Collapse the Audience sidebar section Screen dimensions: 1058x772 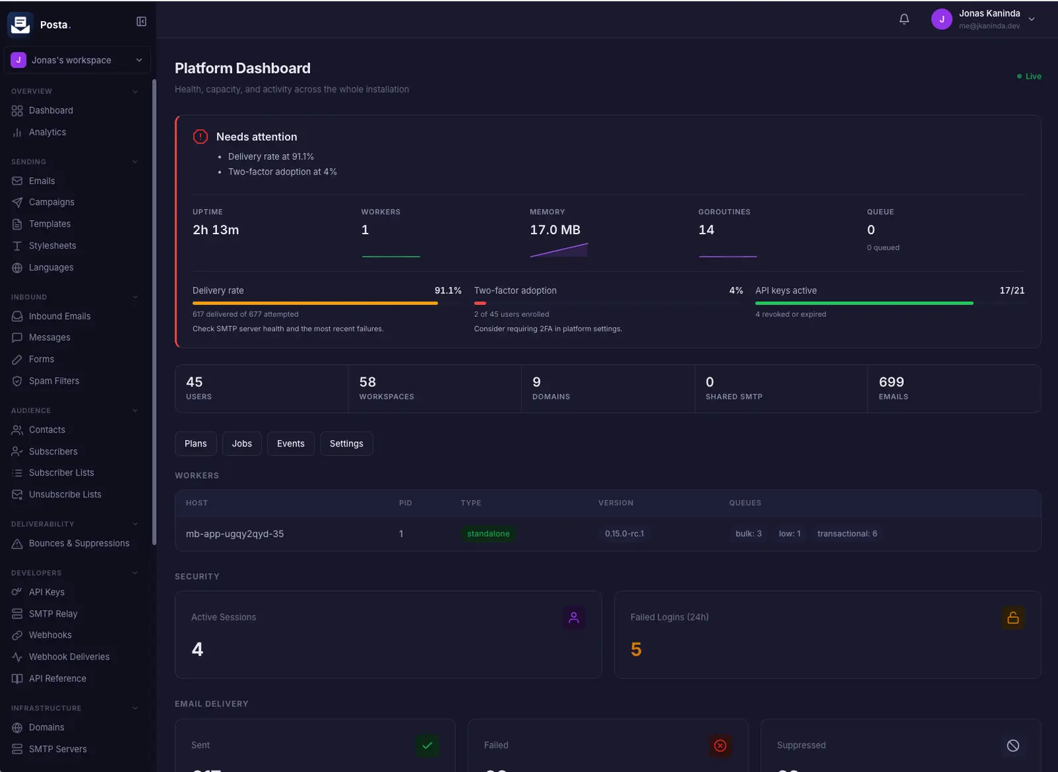(x=135, y=410)
